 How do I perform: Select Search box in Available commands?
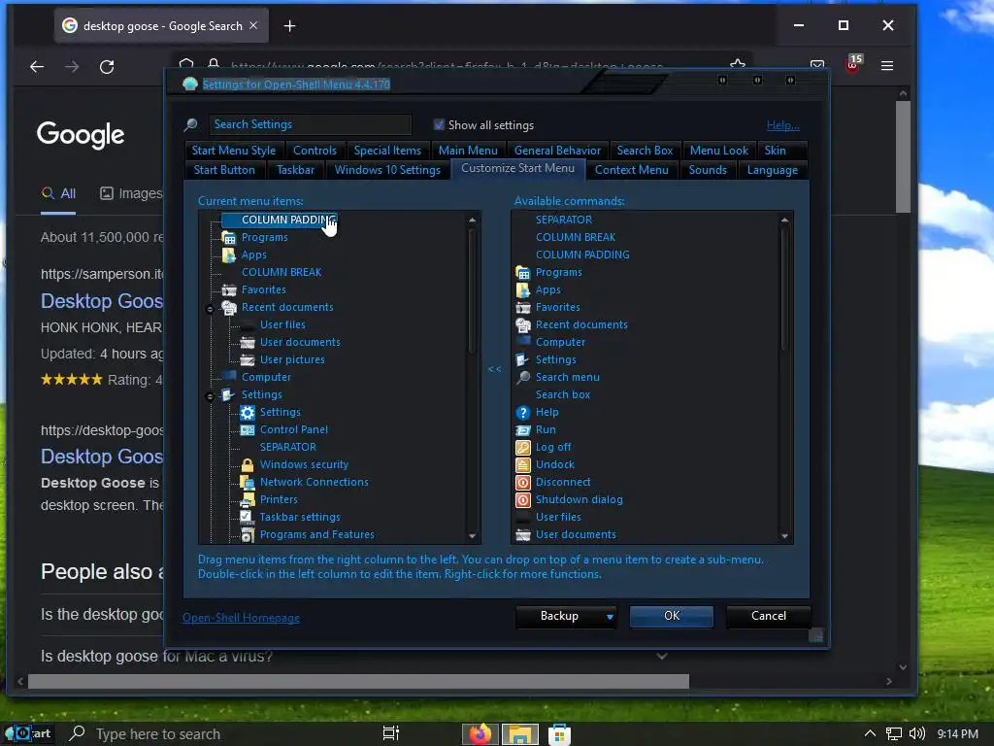click(563, 394)
